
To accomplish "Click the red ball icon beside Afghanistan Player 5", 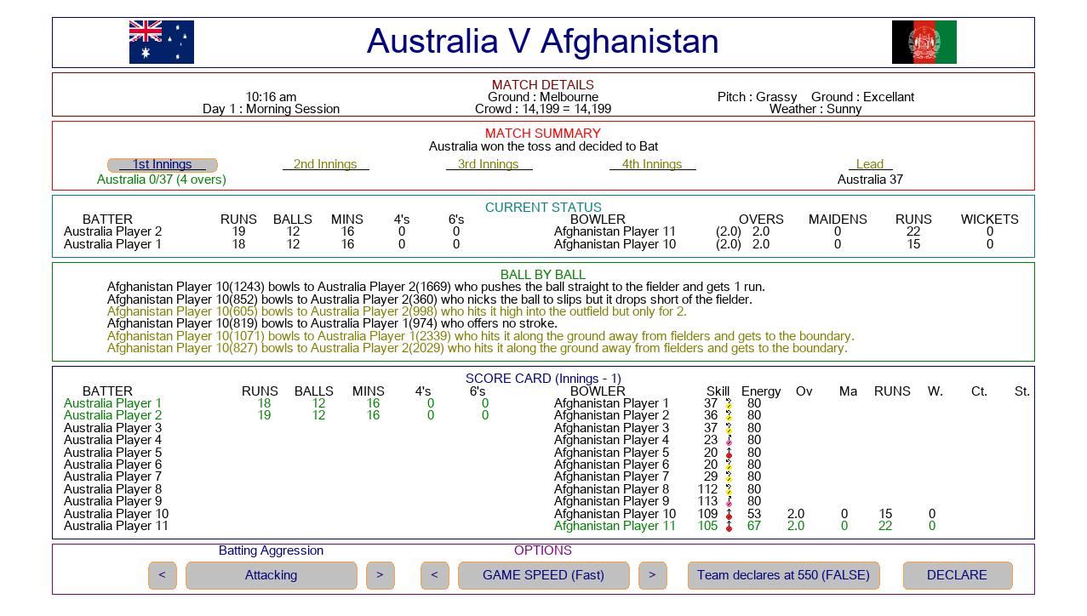I will pos(729,453).
